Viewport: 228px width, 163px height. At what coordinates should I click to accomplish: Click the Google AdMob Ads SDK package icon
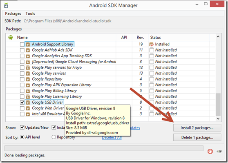[x=28, y=50]
